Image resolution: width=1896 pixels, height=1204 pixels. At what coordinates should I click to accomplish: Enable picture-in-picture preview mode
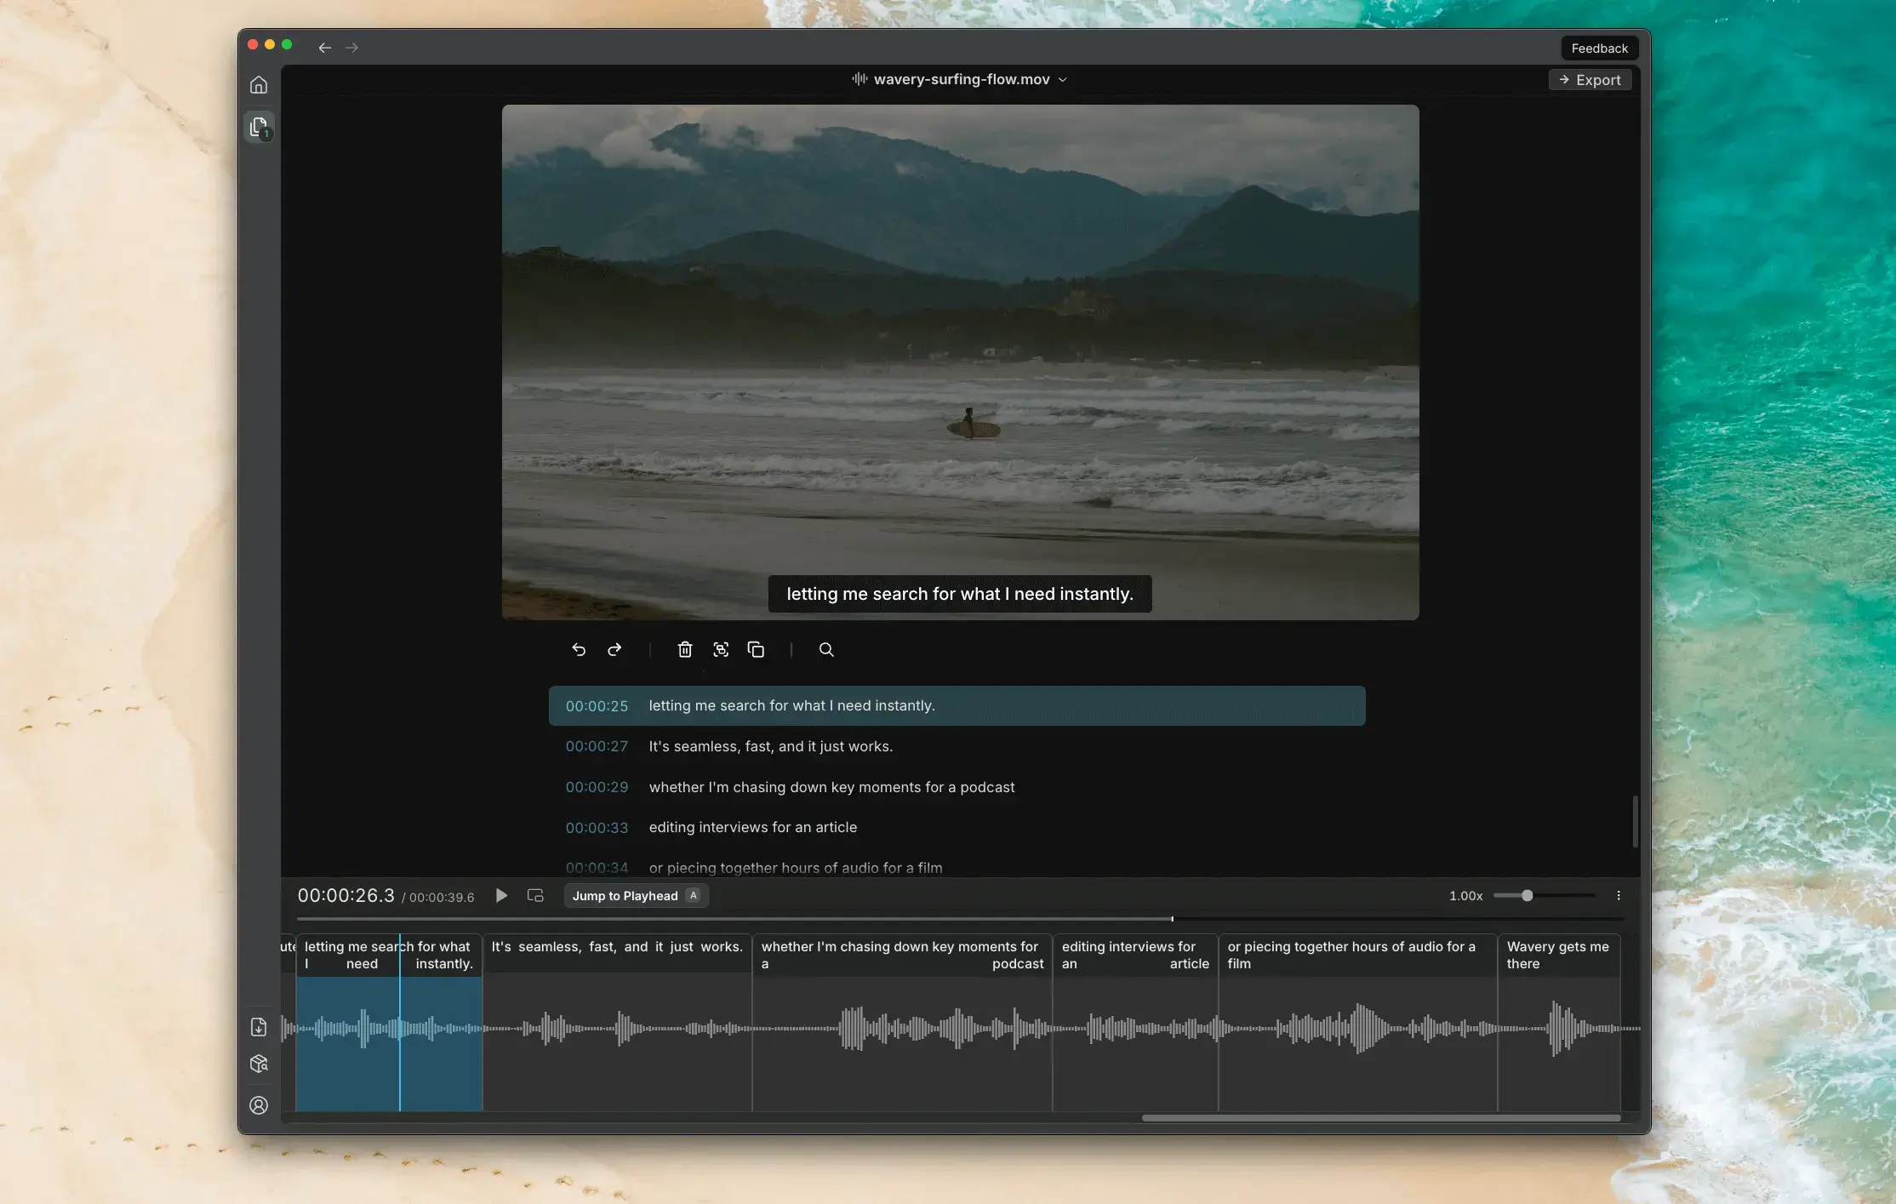click(x=535, y=895)
